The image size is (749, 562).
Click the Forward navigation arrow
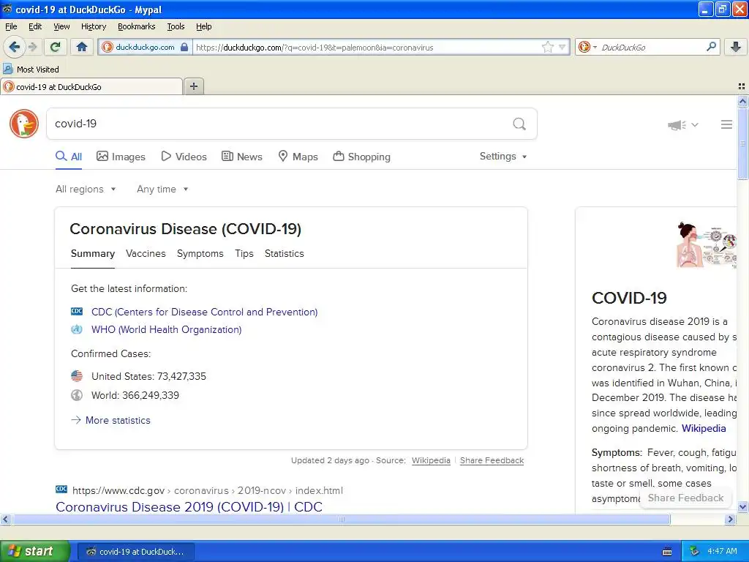click(x=33, y=47)
